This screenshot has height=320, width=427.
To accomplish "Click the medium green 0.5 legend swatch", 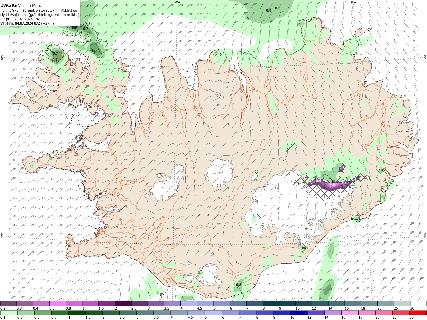I will (x=43, y=313).
